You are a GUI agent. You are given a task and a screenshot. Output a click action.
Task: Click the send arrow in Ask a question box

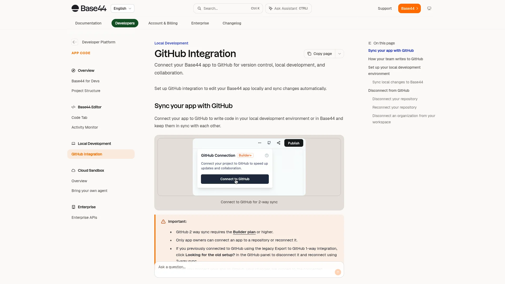(338, 272)
